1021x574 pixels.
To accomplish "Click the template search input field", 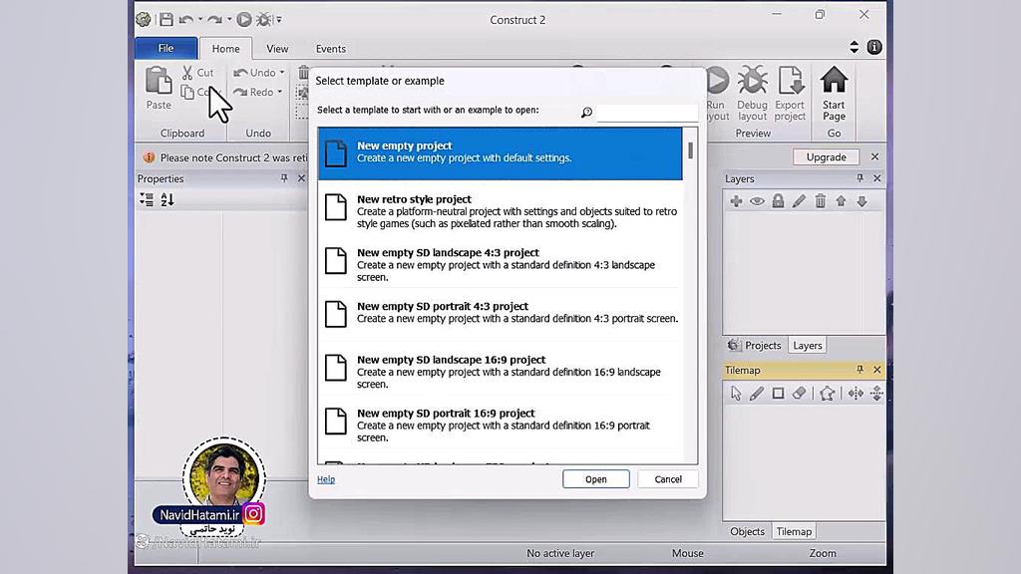I will [x=647, y=112].
